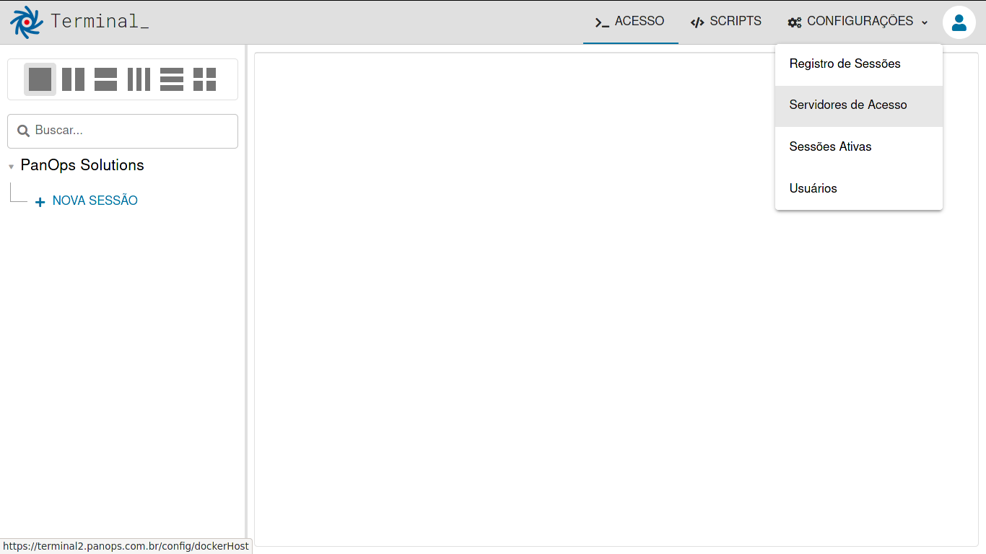Open Sessões Ativas menu entry
Screen dimensions: 986x554
[859, 147]
